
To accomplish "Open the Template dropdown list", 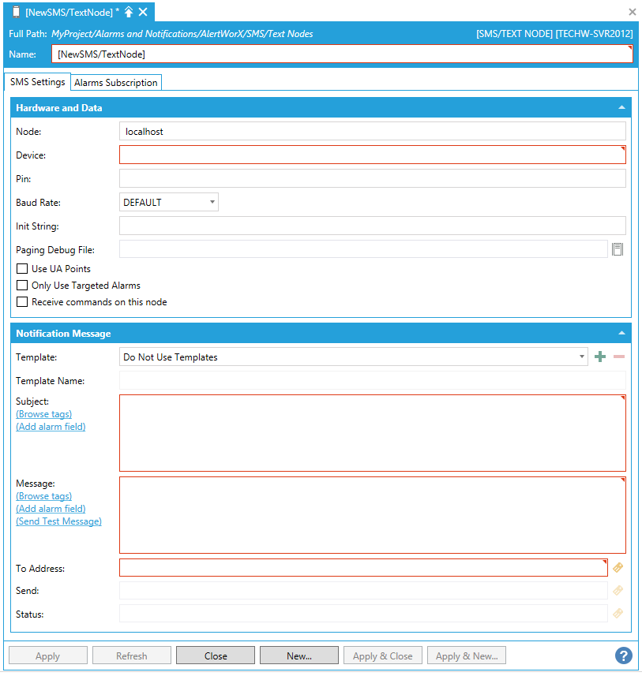I will [353, 357].
